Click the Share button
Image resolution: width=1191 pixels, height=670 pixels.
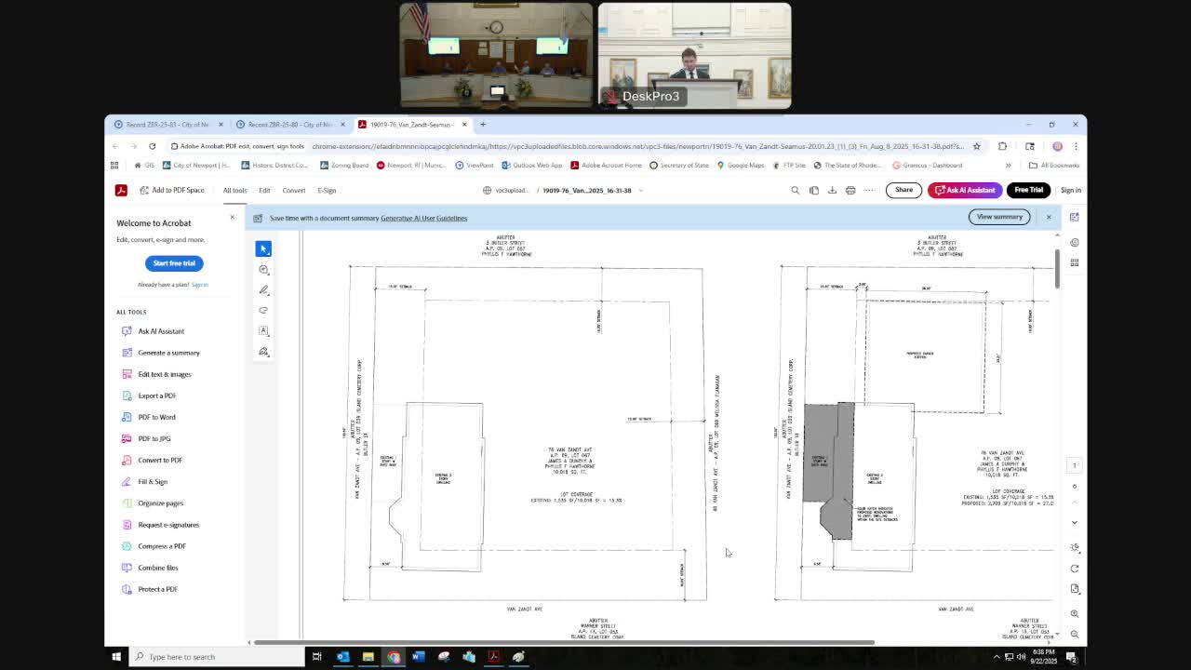click(x=903, y=190)
